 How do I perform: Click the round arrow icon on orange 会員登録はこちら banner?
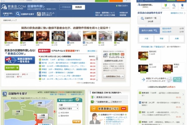click(94, 108)
